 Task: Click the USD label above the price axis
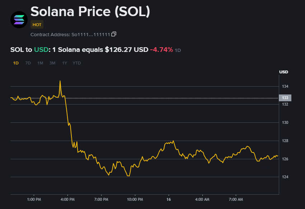(284, 72)
